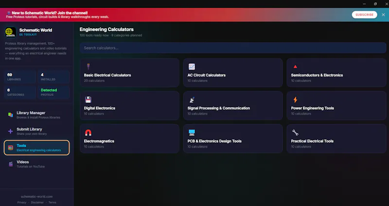Dismiss the promotional banner with X
389x206 pixels.
383,15
